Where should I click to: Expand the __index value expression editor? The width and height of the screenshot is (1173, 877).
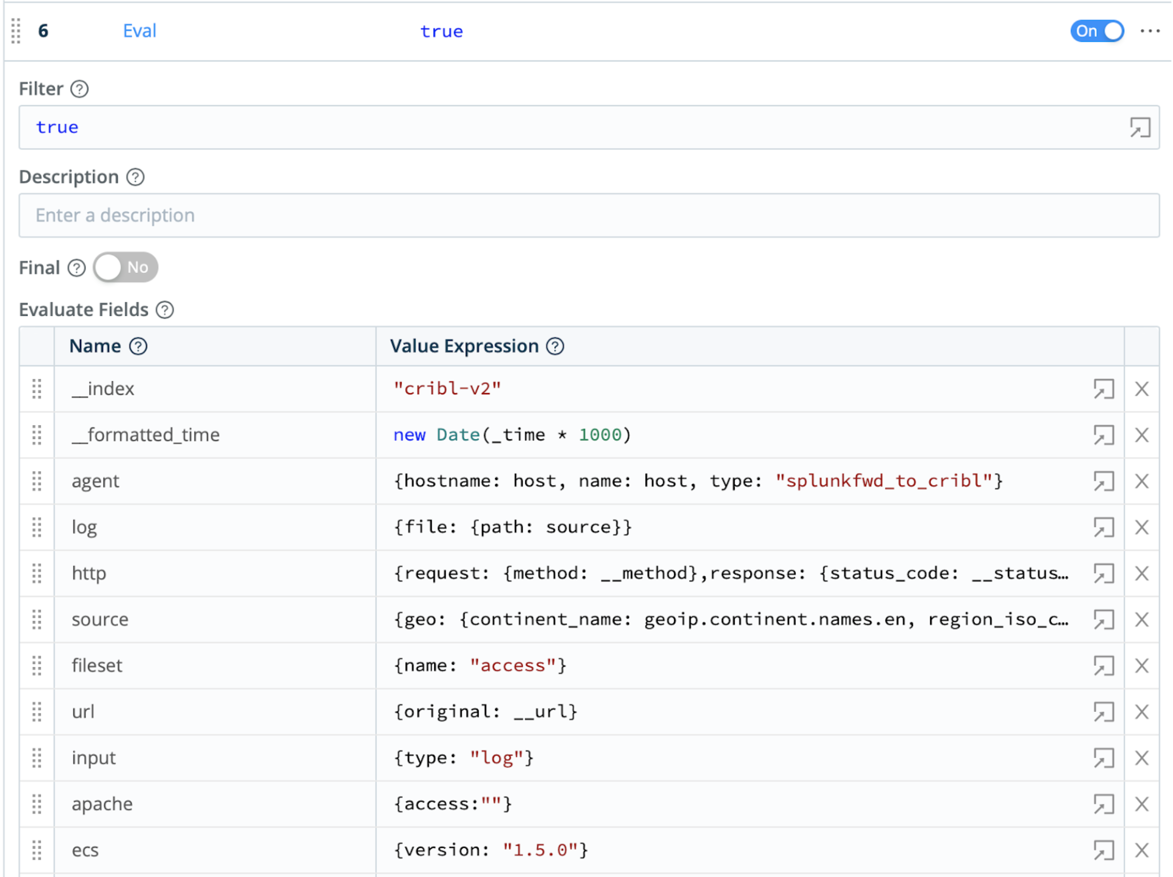(x=1103, y=389)
